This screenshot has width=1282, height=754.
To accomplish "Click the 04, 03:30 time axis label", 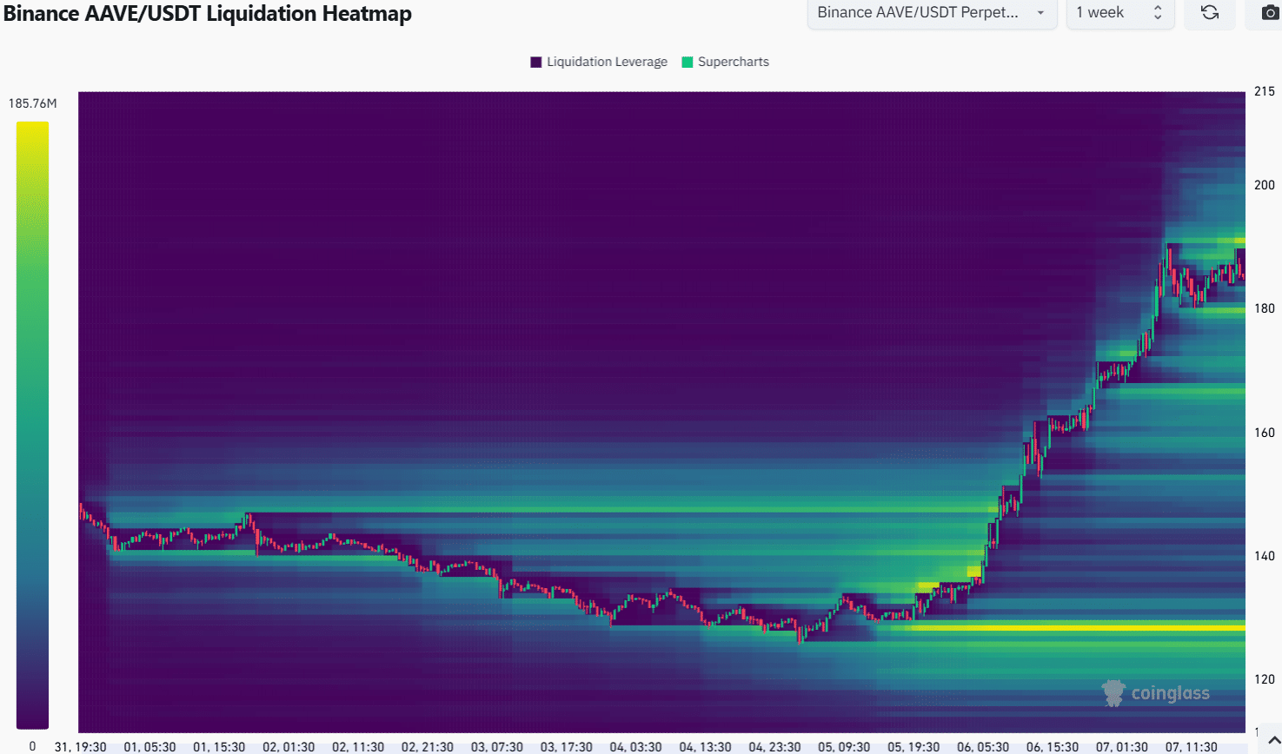I will 636,747.
